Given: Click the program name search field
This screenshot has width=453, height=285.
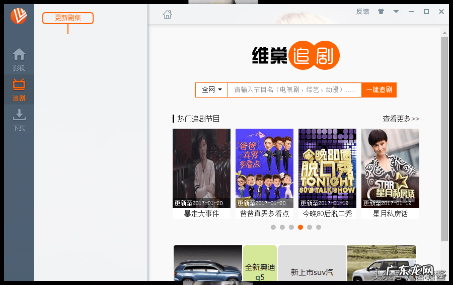Looking at the screenshot, I should click(x=294, y=90).
